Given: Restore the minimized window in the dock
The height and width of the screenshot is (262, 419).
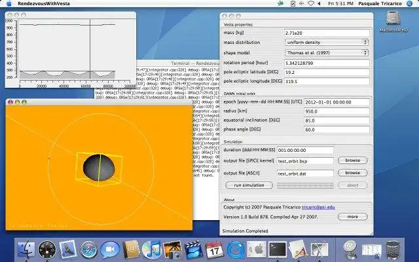Looking at the screenshot, I should click(x=371, y=250).
